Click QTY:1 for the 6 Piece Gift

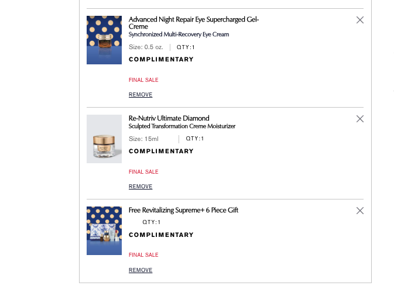point(151,222)
